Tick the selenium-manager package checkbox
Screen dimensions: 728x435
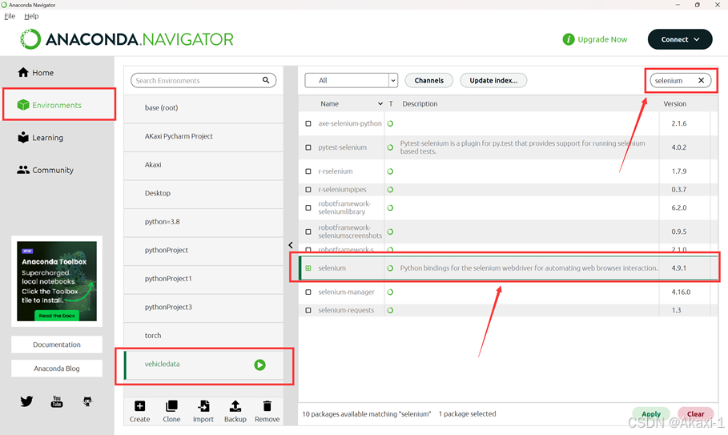pos(308,292)
